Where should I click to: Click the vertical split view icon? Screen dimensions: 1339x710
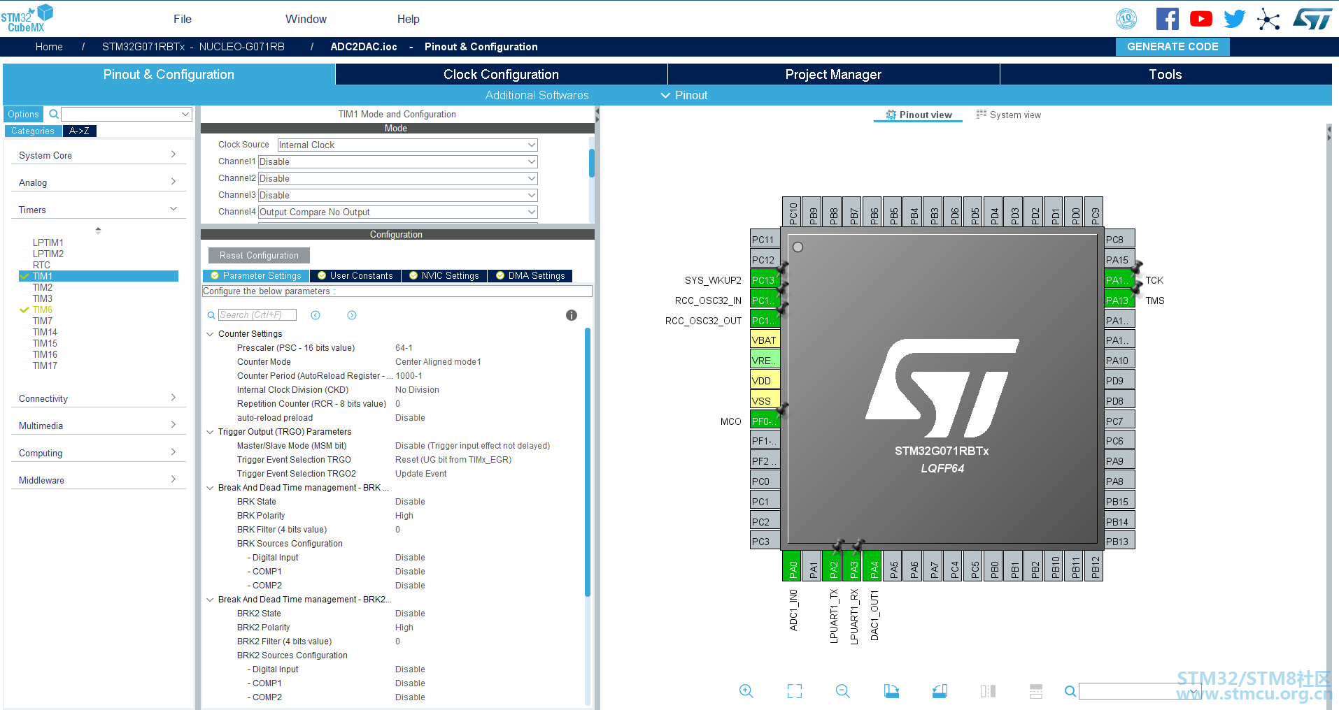1036,691
